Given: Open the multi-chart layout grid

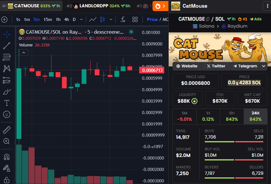Looking at the screenshot, I should tap(135, 19).
